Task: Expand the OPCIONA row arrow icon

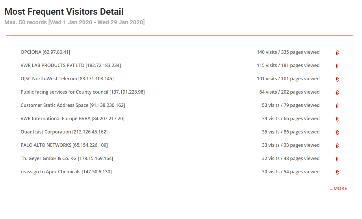Action: (337, 53)
